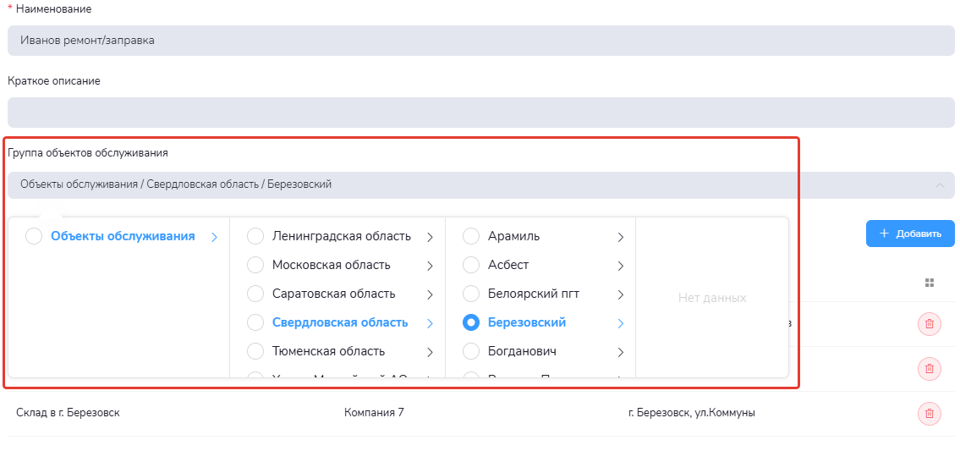Viewport: 960px width, 451px height.
Task: Choose the Объекты обслуживания root radio button
Action: pos(34,236)
